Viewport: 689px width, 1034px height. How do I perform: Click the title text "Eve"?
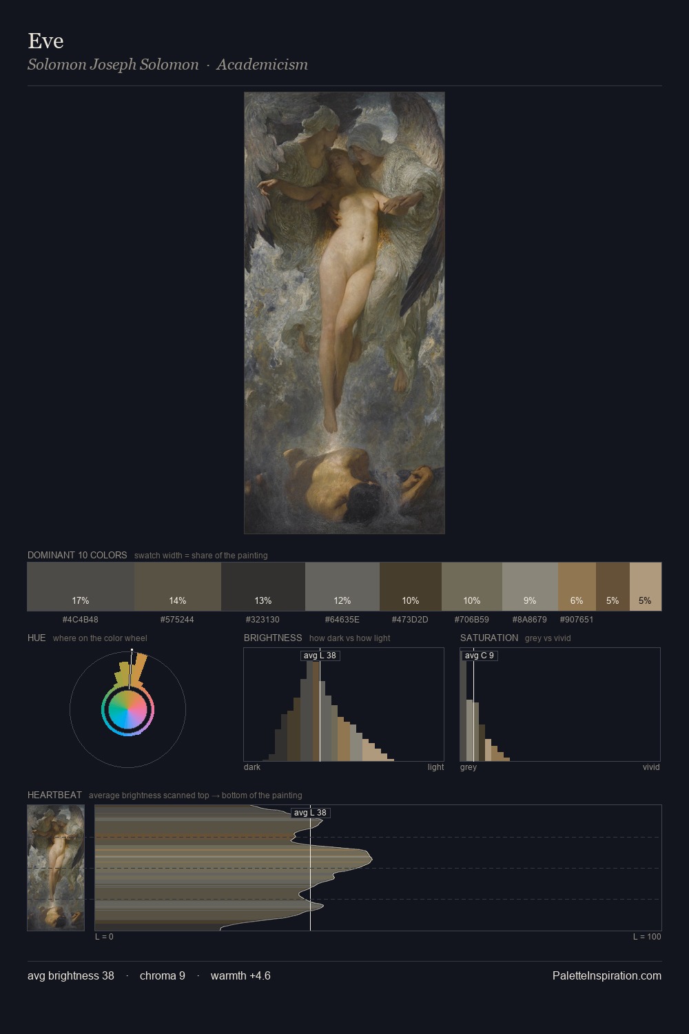coord(45,41)
